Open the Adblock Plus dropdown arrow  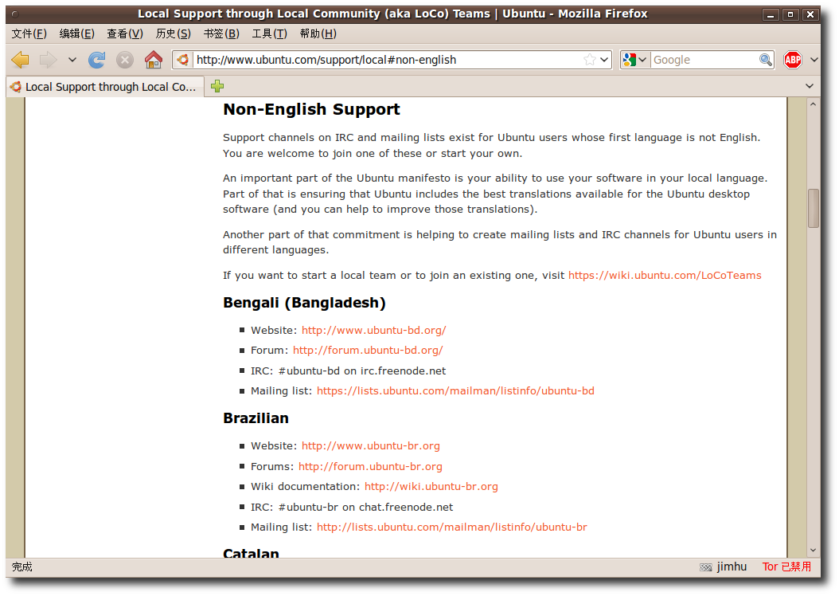(814, 60)
